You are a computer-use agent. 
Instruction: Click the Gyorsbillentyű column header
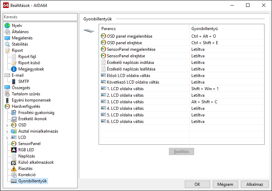(x=226, y=29)
